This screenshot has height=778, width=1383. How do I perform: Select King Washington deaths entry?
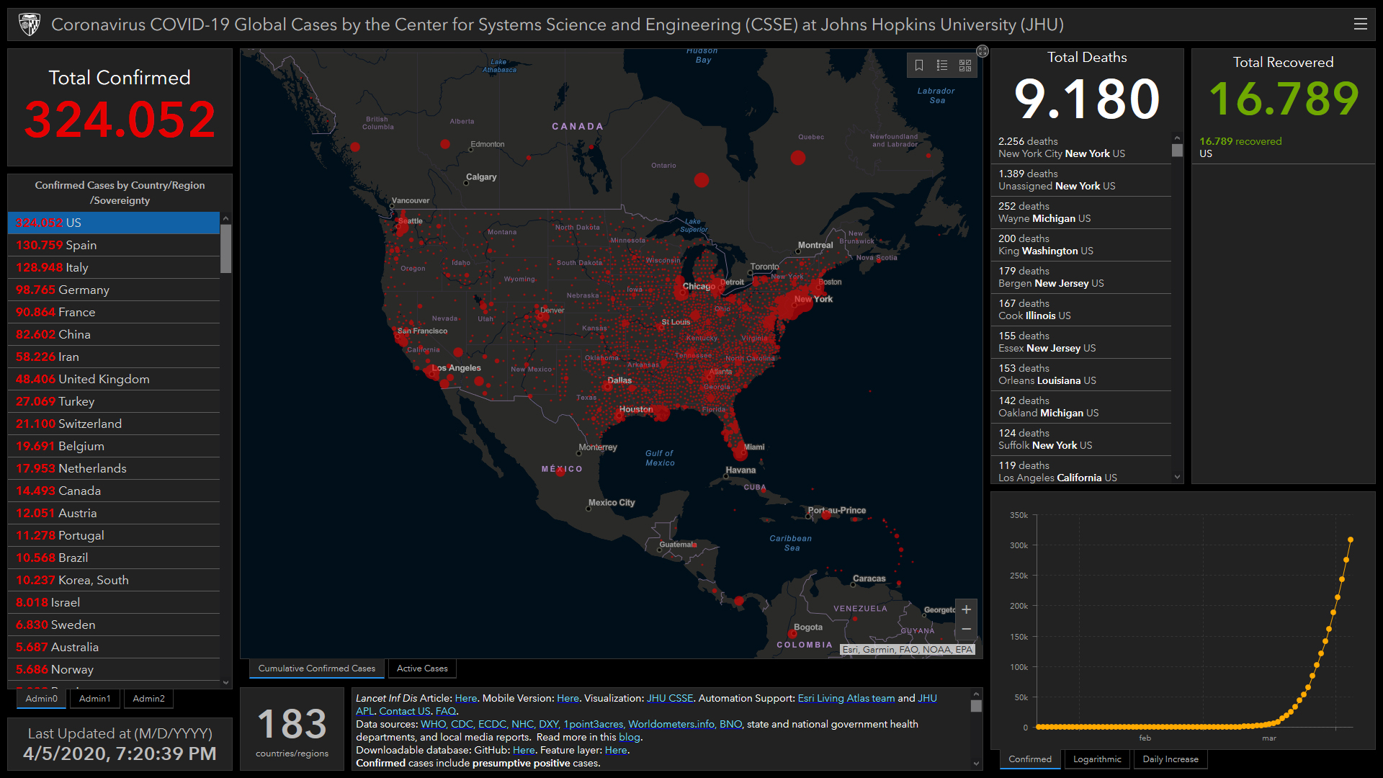pyautogui.click(x=1081, y=245)
